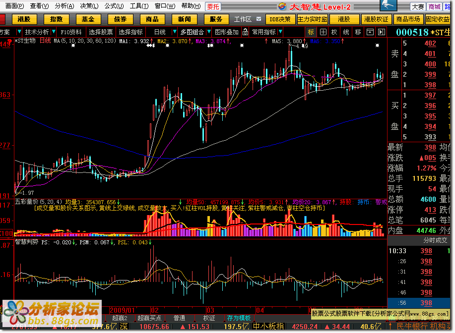
Task: Open the 新闻 category
Action: [185, 19]
